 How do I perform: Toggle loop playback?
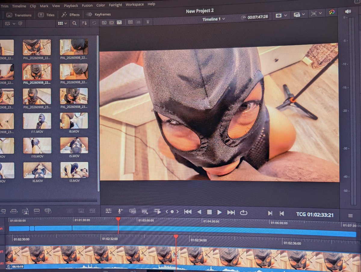click(244, 213)
